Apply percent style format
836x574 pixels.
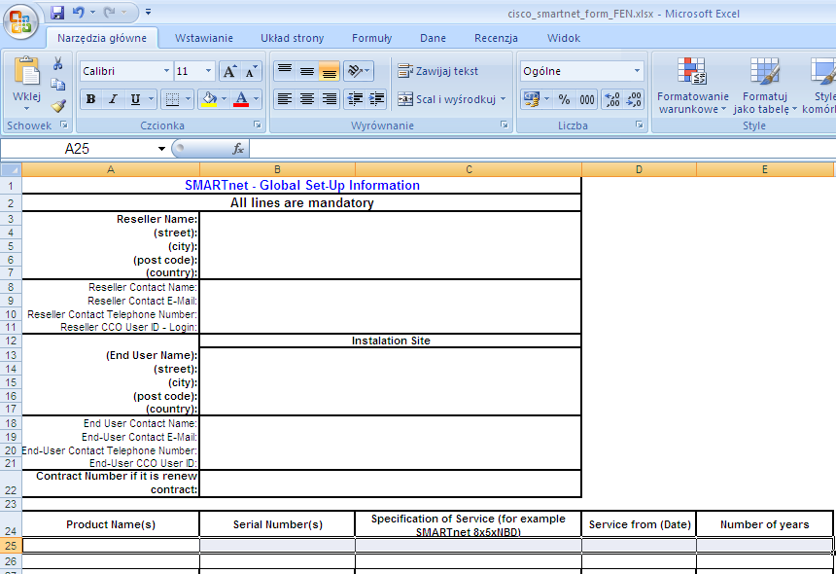tap(564, 99)
